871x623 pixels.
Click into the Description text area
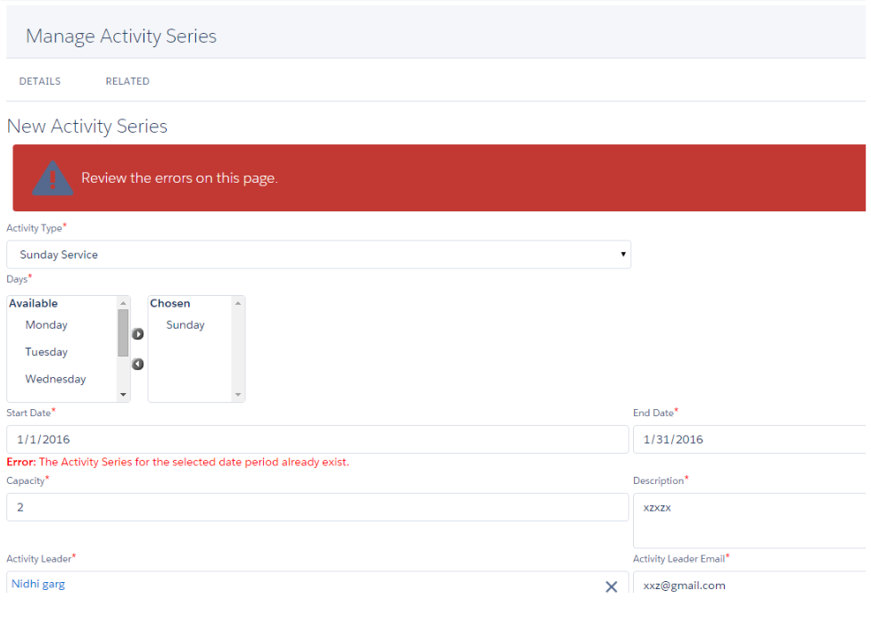[749, 521]
